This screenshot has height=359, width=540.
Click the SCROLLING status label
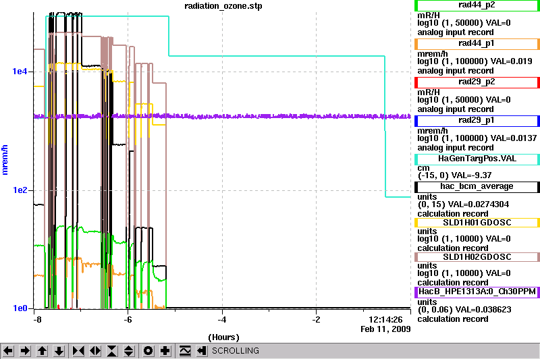(235, 351)
